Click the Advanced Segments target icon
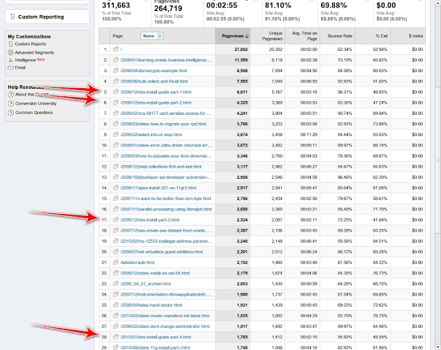This screenshot has width=441, height=350. click(x=11, y=52)
